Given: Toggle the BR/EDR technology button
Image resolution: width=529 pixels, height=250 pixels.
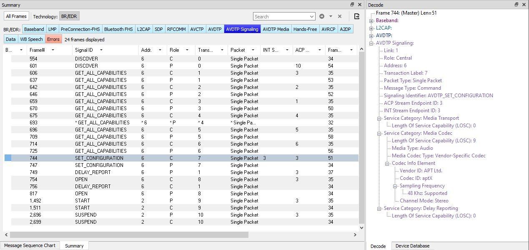Looking at the screenshot, I should point(69,16).
